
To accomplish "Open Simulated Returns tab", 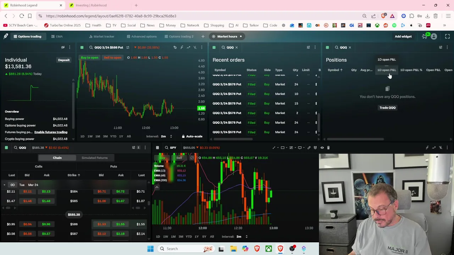I will tap(94, 158).
